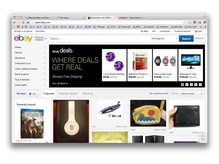Click the shopping Cart icon
This screenshot has width=219, height=164.
click(196, 31)
